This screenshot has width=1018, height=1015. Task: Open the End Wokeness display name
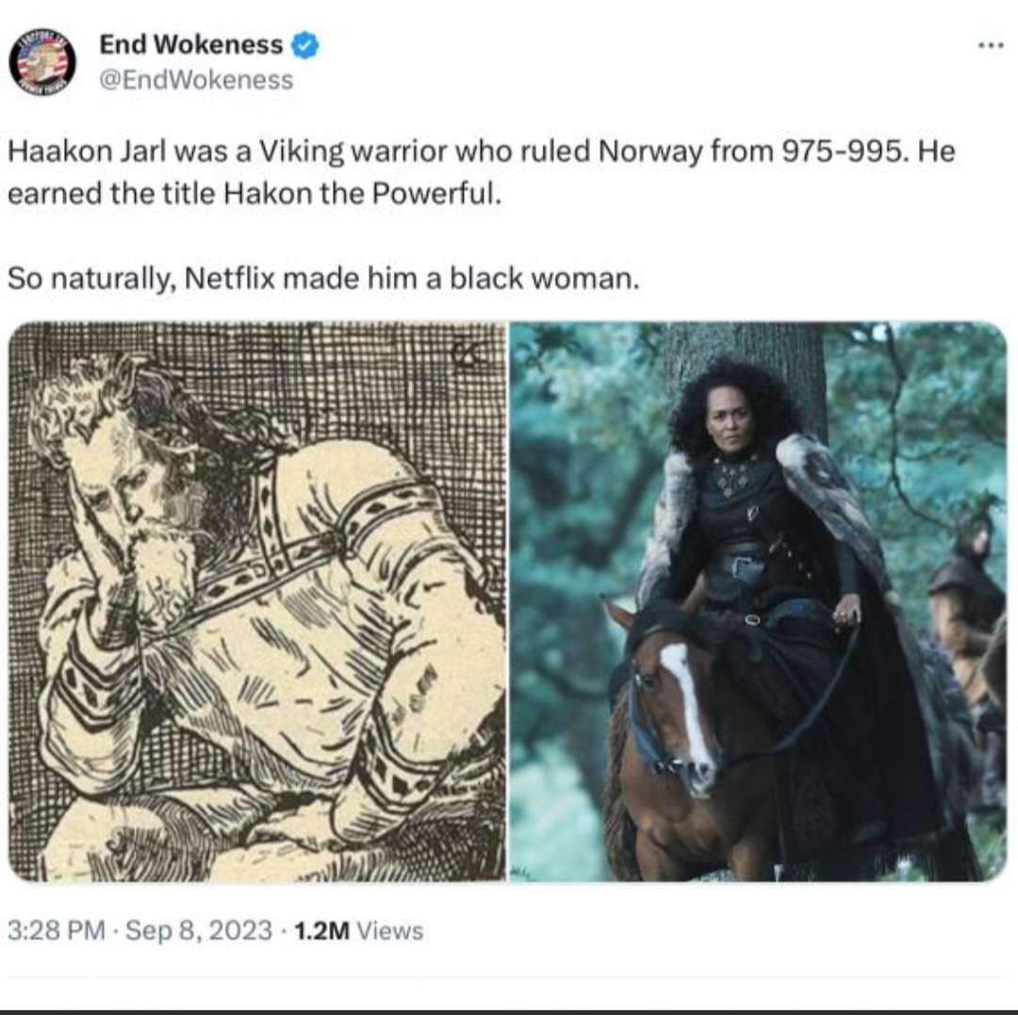coord(190,45)
